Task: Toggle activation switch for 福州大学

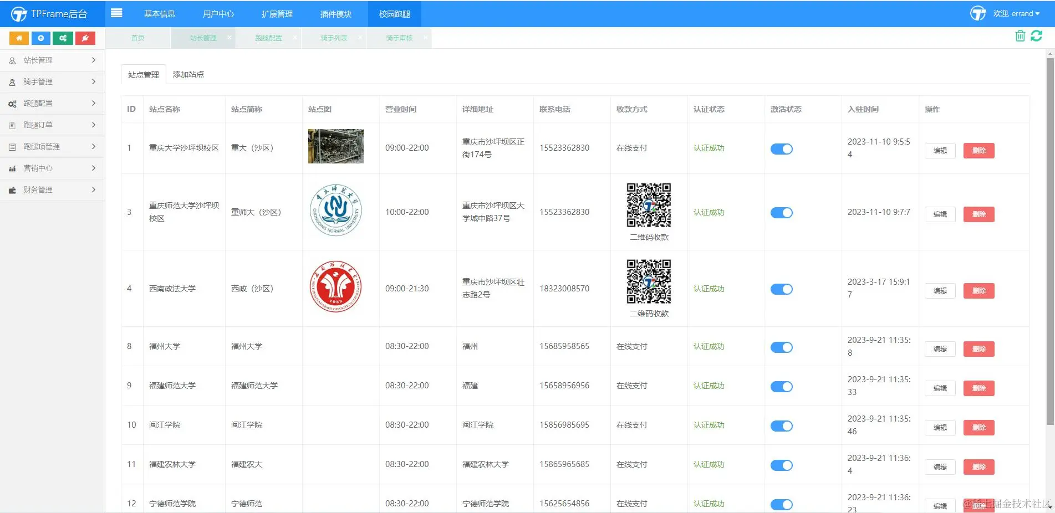Action: (782, 347)
